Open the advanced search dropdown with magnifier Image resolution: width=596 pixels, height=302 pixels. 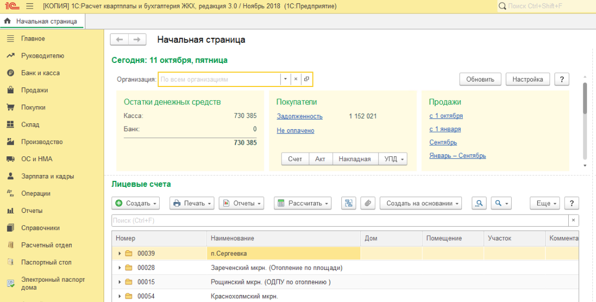[x=501, y=203]
